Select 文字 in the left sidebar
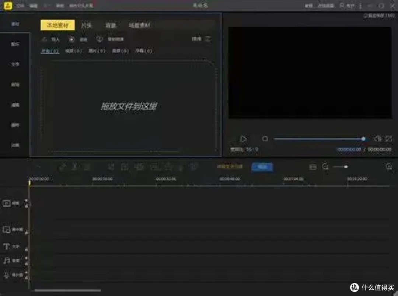This screenshot has height=296, width=398. [x=15, y=64]
